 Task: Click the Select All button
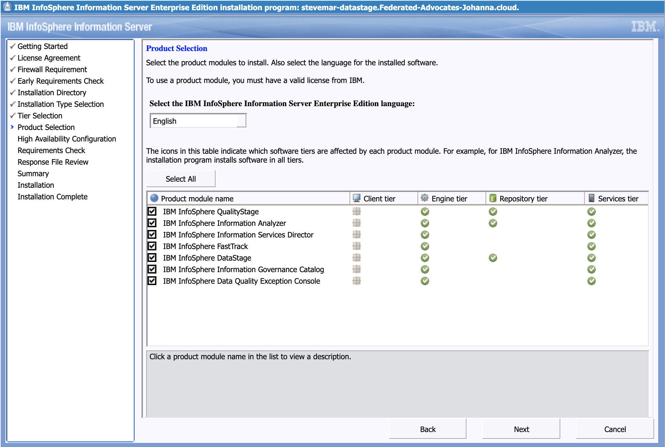pos(181,179)
